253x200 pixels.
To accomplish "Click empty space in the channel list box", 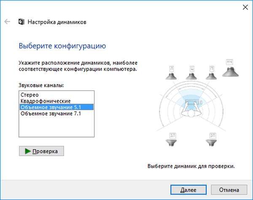I will click(x=57, y=129).
